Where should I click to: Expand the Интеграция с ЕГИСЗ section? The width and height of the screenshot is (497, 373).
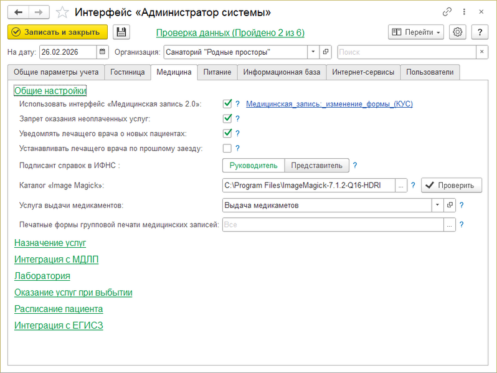point(59,326)
